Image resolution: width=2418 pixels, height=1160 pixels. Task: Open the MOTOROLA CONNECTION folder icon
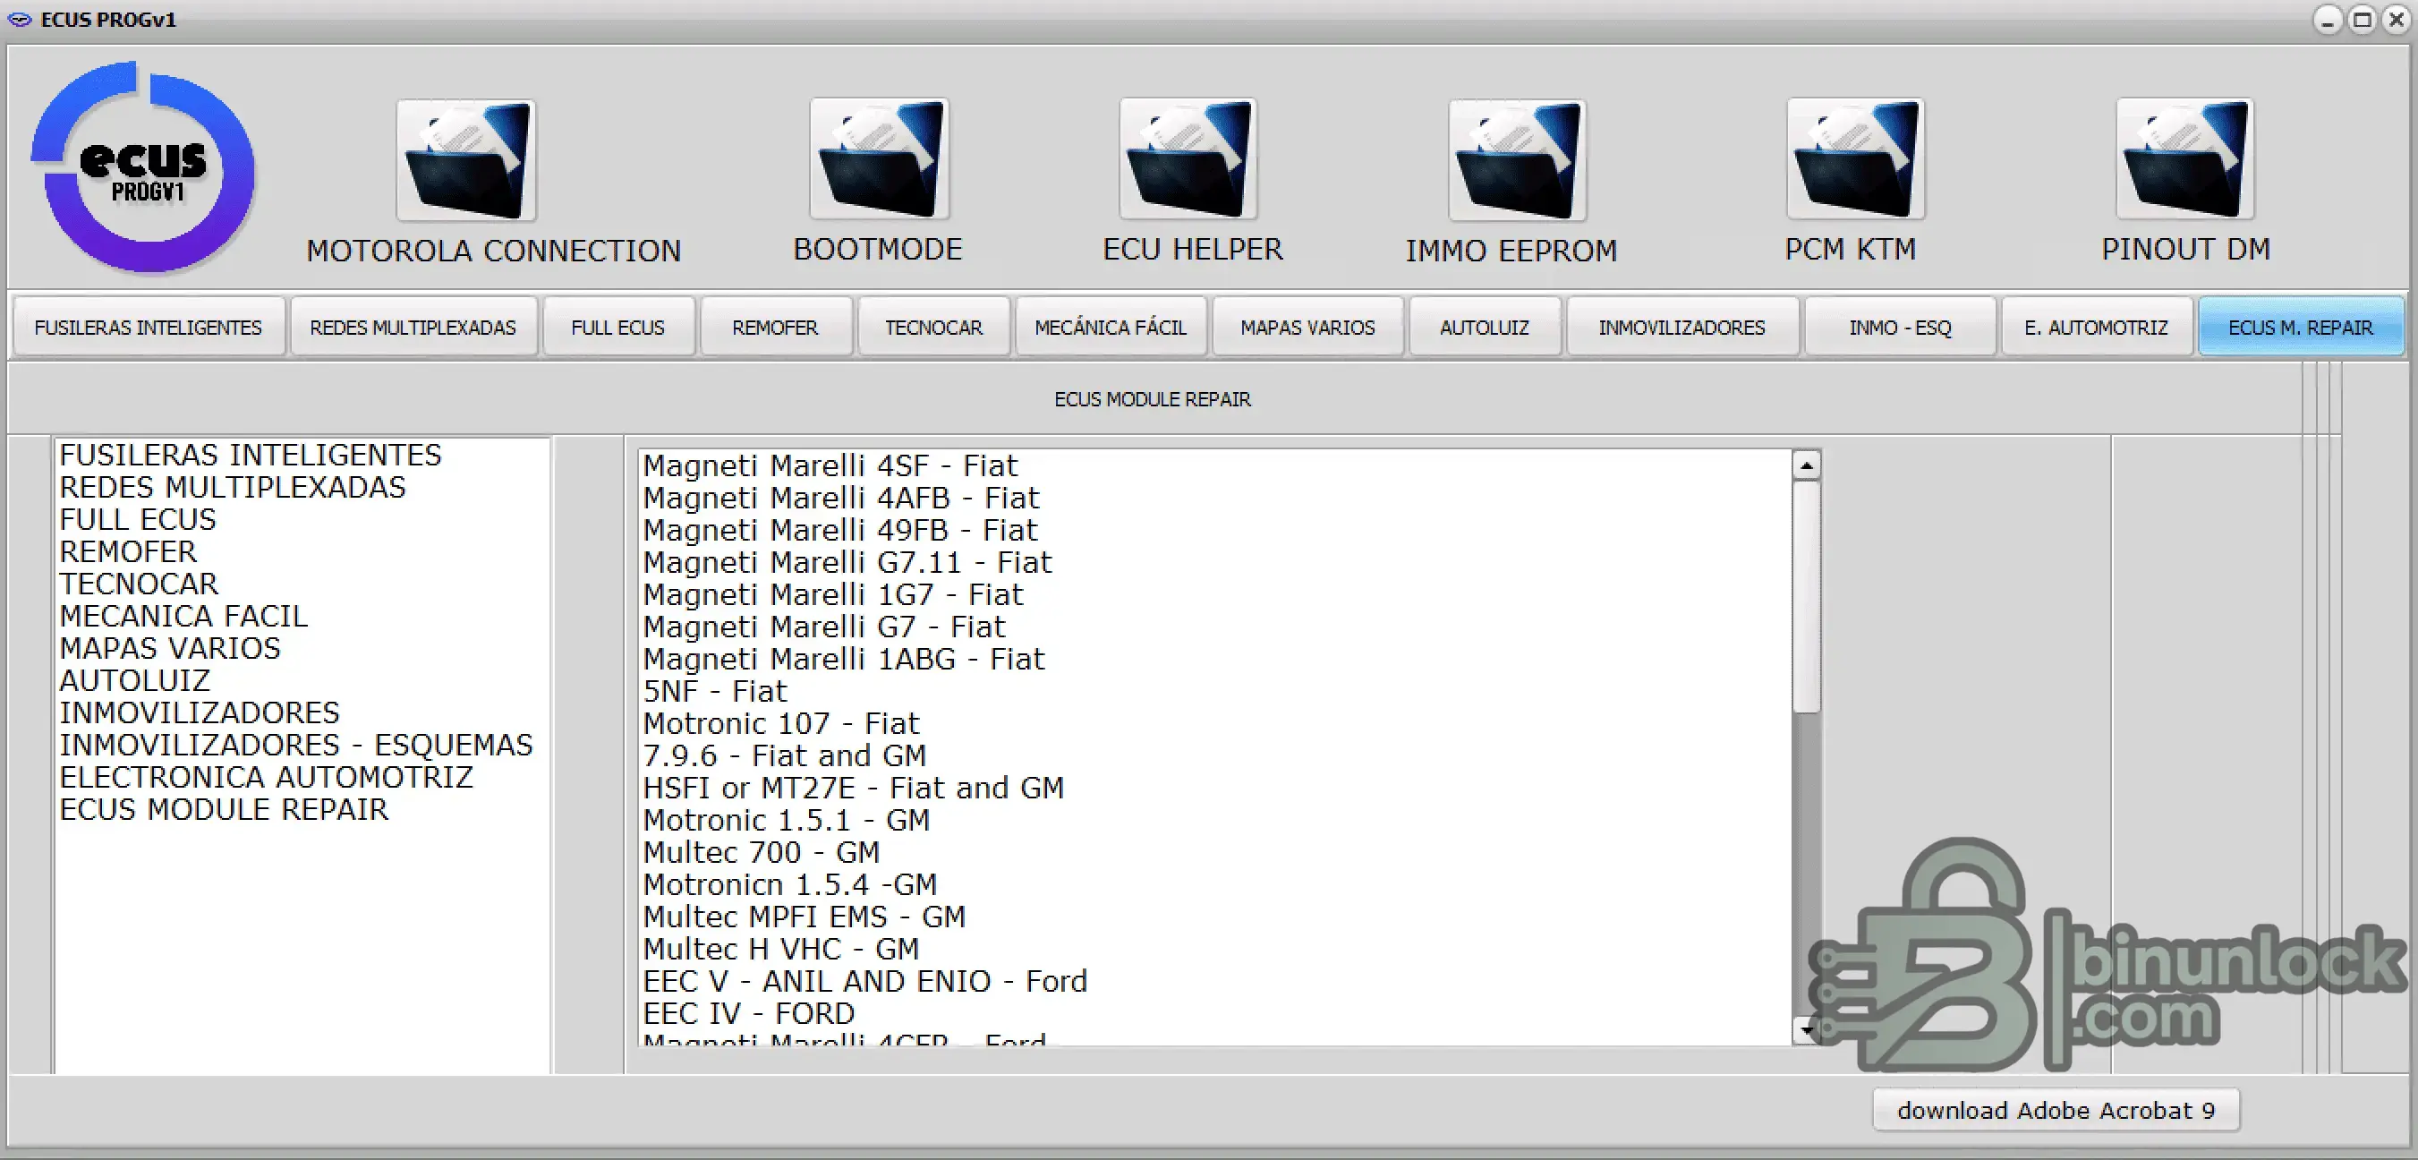pyautogui.click(x=465, y=160)
